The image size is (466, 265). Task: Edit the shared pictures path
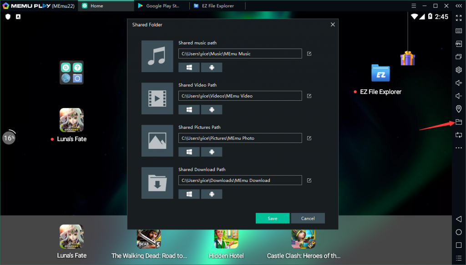click(x=309, y=138)
